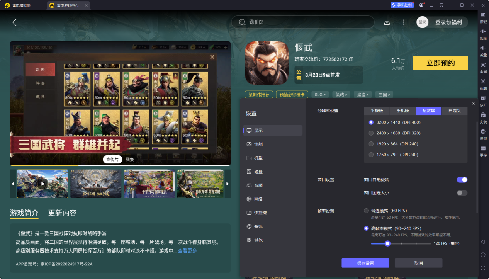Play the first video thumbnail
The width and height of the screenshot is (489, 279).
[42, 184]
